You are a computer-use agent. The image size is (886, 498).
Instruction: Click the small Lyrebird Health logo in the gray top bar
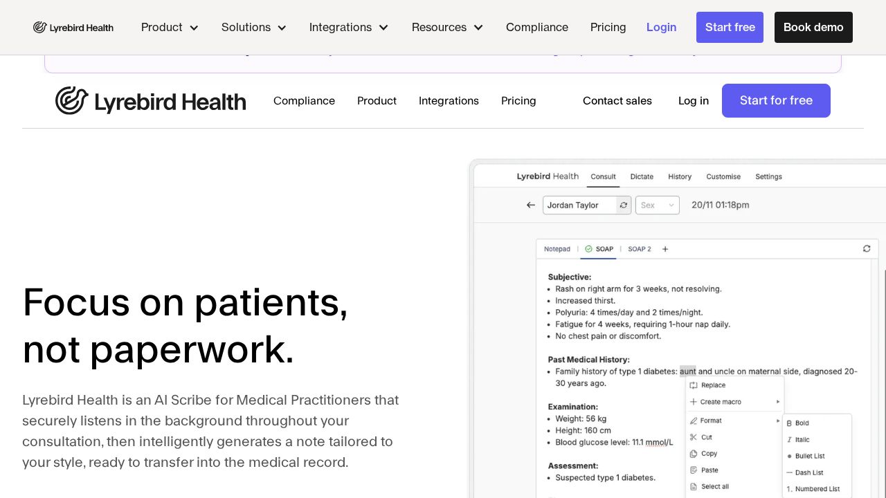click(73, 28)
